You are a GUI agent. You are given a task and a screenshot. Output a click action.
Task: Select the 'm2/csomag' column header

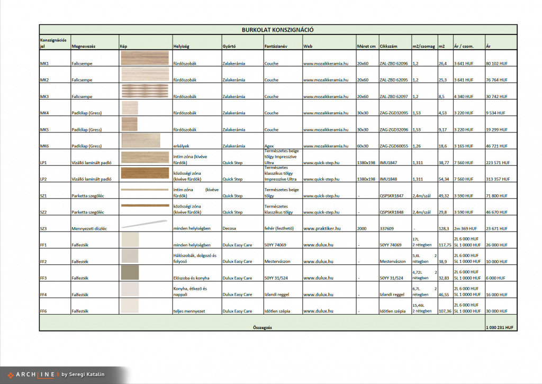423,46
